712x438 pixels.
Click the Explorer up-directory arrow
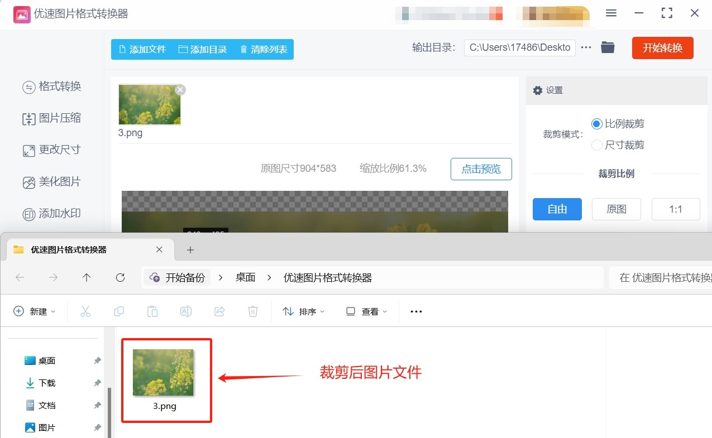coord(87,277)
